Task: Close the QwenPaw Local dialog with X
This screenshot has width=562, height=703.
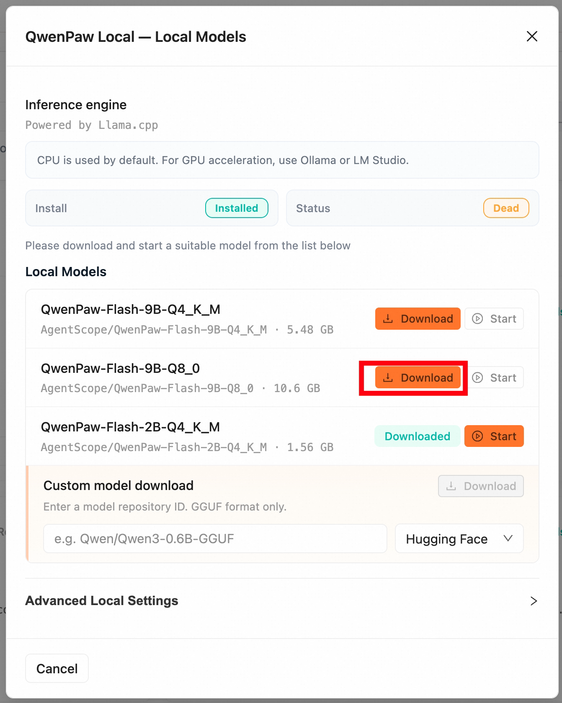Action: pyautogui.click(x=532, y=36)
